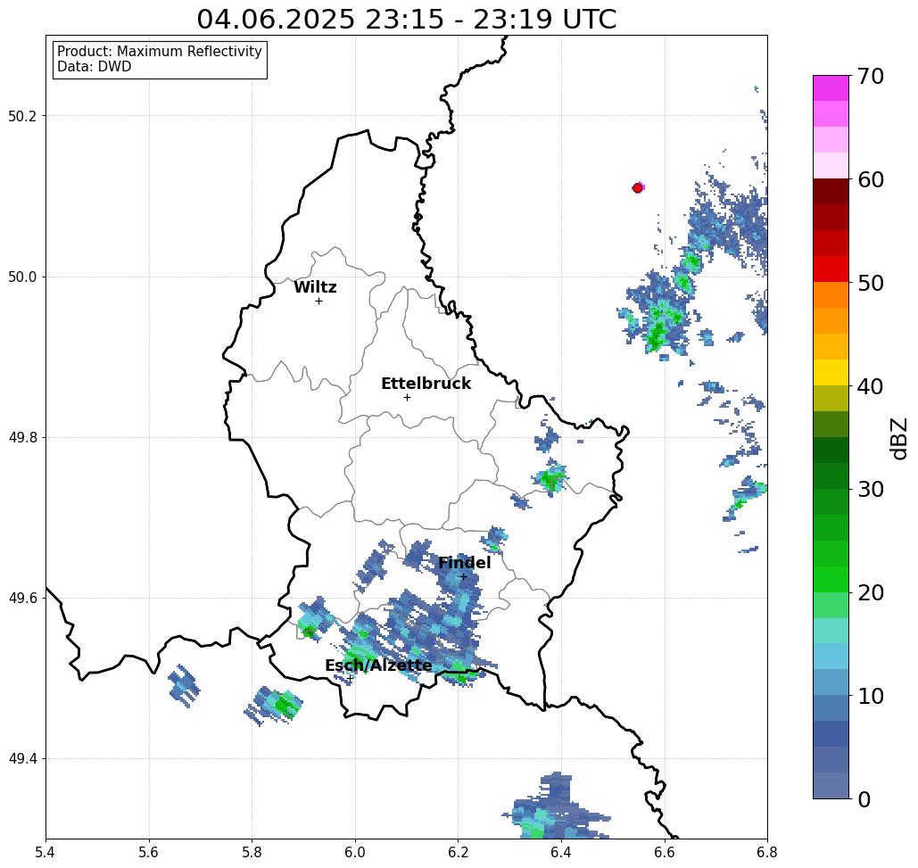Select the Wiltz city label

(315, 287)
